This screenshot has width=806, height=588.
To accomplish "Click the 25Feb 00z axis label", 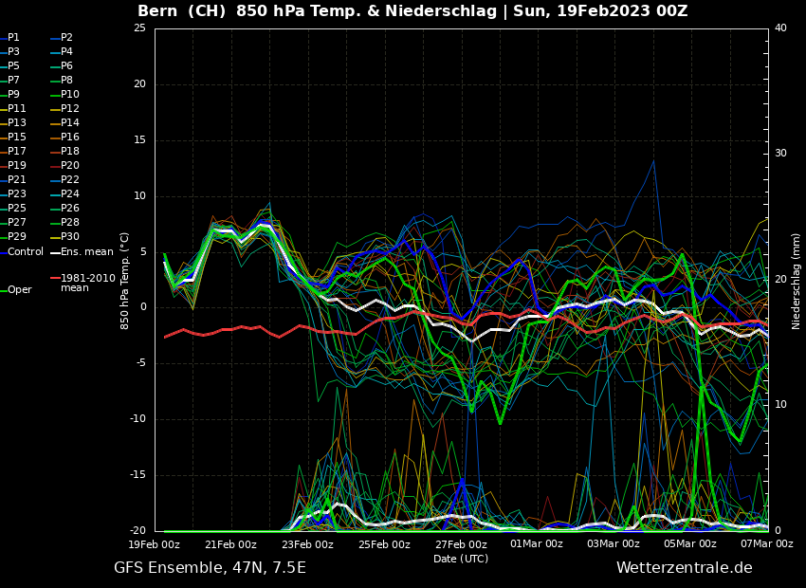I will pos(384,544).
